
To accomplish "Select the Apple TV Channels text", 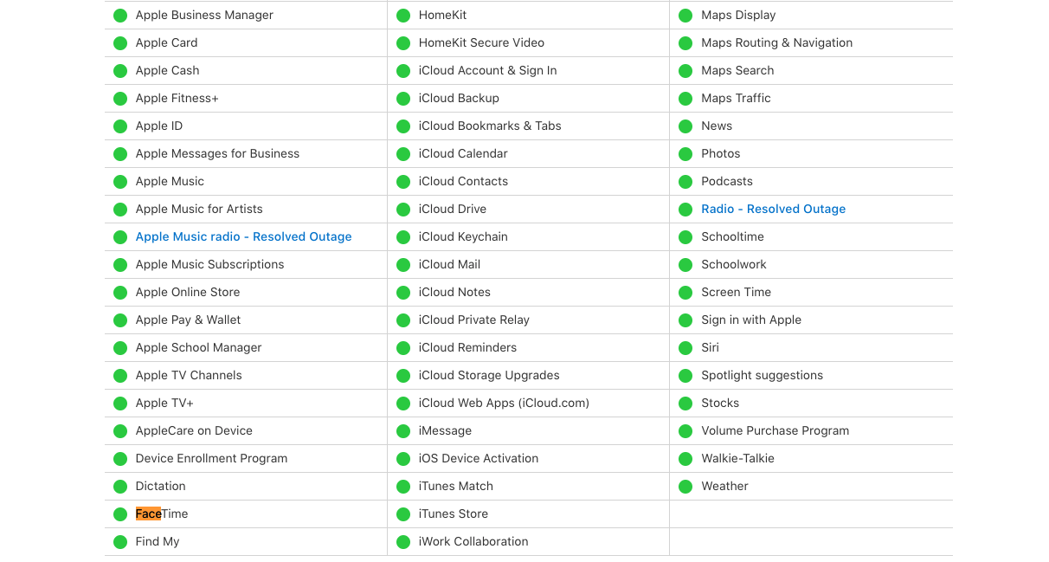I will (x=189, y=375).
